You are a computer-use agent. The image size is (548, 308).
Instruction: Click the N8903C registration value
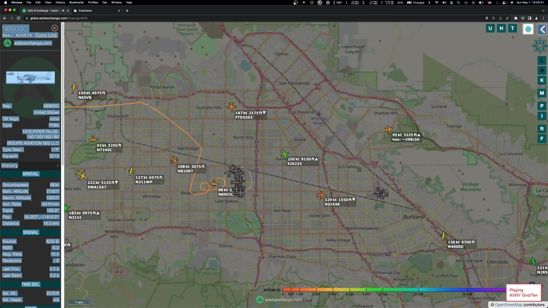pos(51,106)
